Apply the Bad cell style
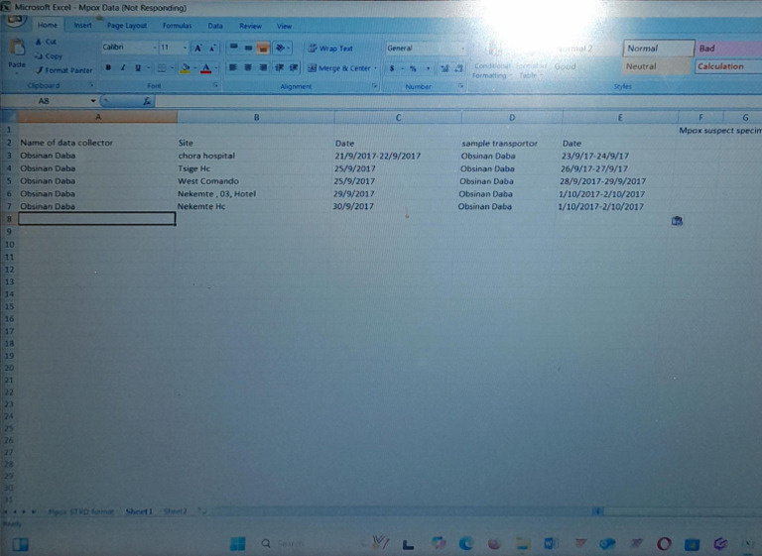Screen dimensions: 762x556 coord(728,49)
